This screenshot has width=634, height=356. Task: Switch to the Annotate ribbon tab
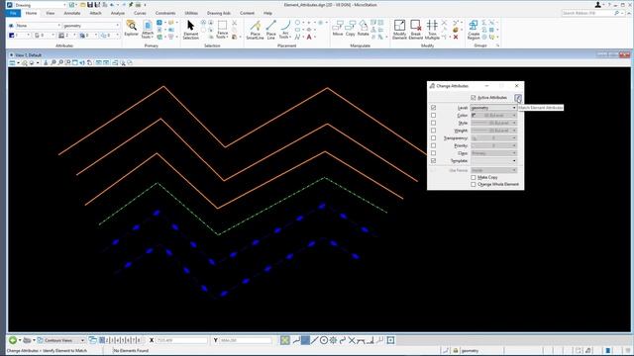click(x=72, y=13)
